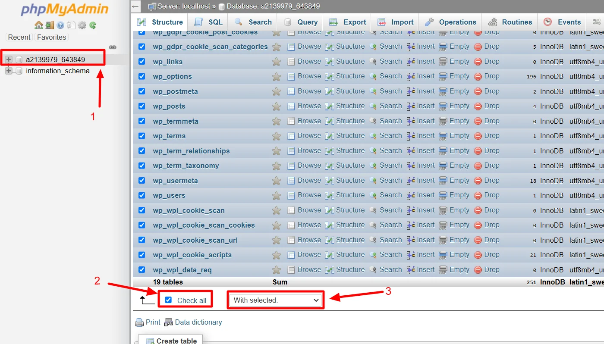Expand the a2139979_643849 database tree node
This screenshot has height=344, width=604.
(x=9, y=59)
